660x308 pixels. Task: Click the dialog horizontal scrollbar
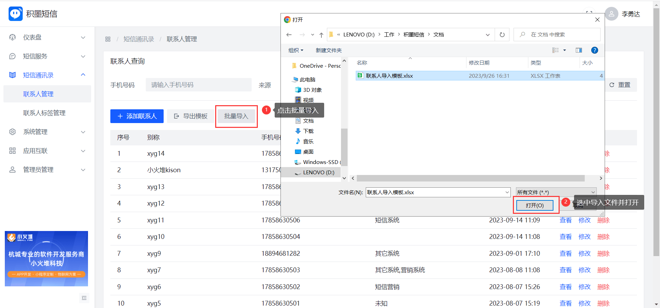coord(470,178)
